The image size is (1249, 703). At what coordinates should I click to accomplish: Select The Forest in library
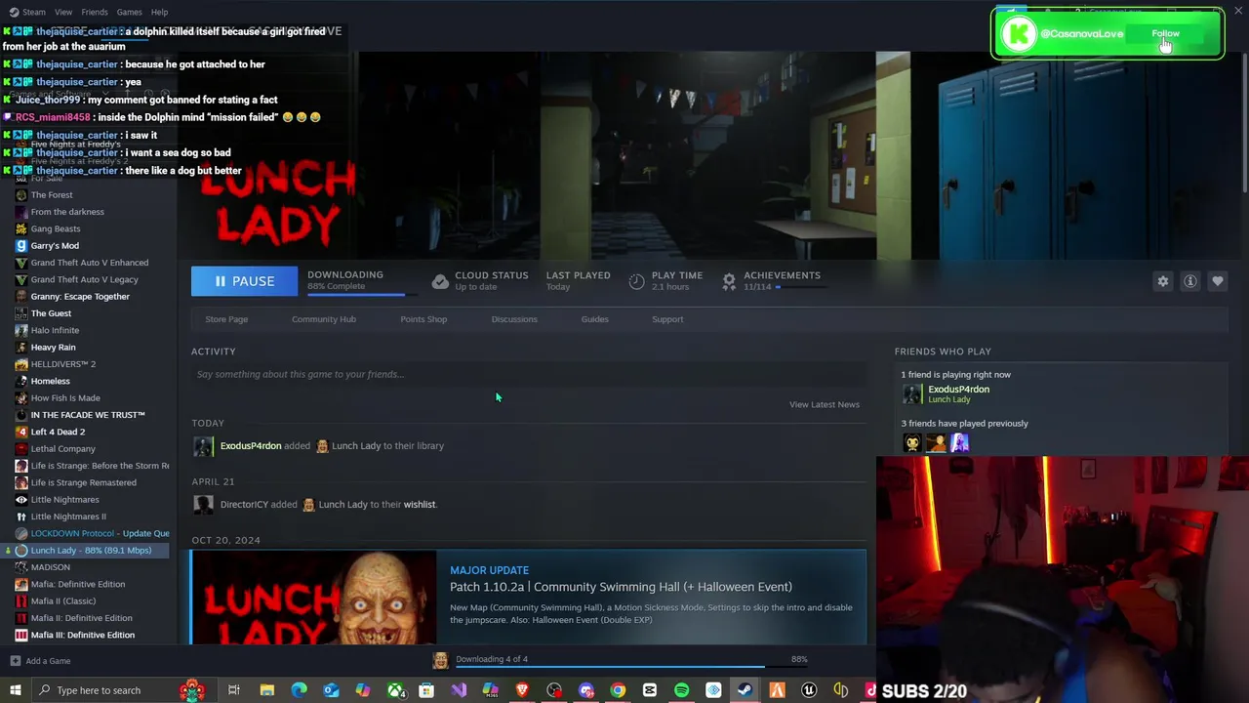tap(52, 195)
